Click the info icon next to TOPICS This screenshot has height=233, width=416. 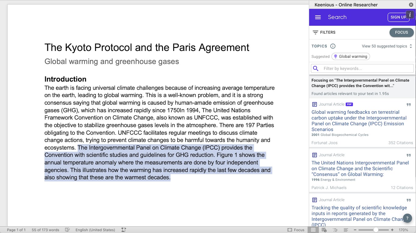point(333,46)
